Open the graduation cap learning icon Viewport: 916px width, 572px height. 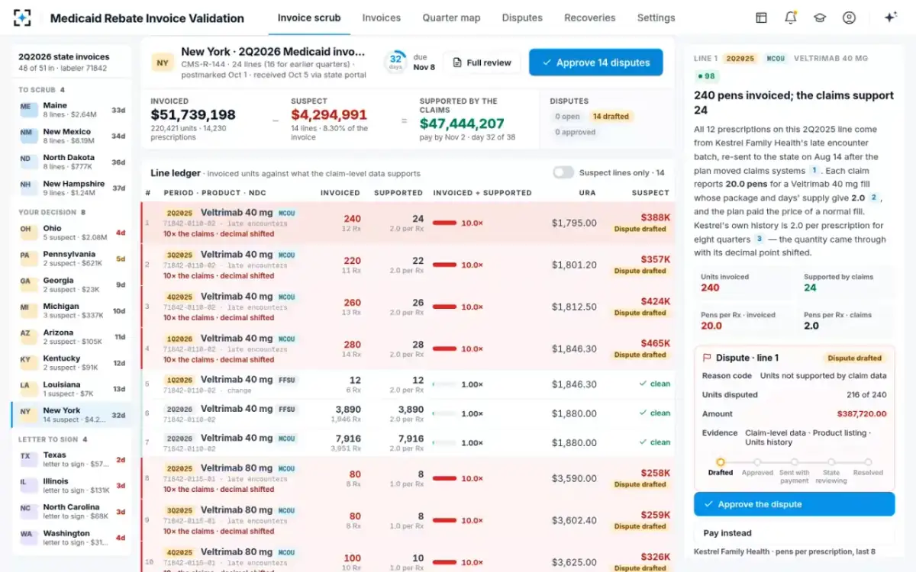click(x=819, y=18)
